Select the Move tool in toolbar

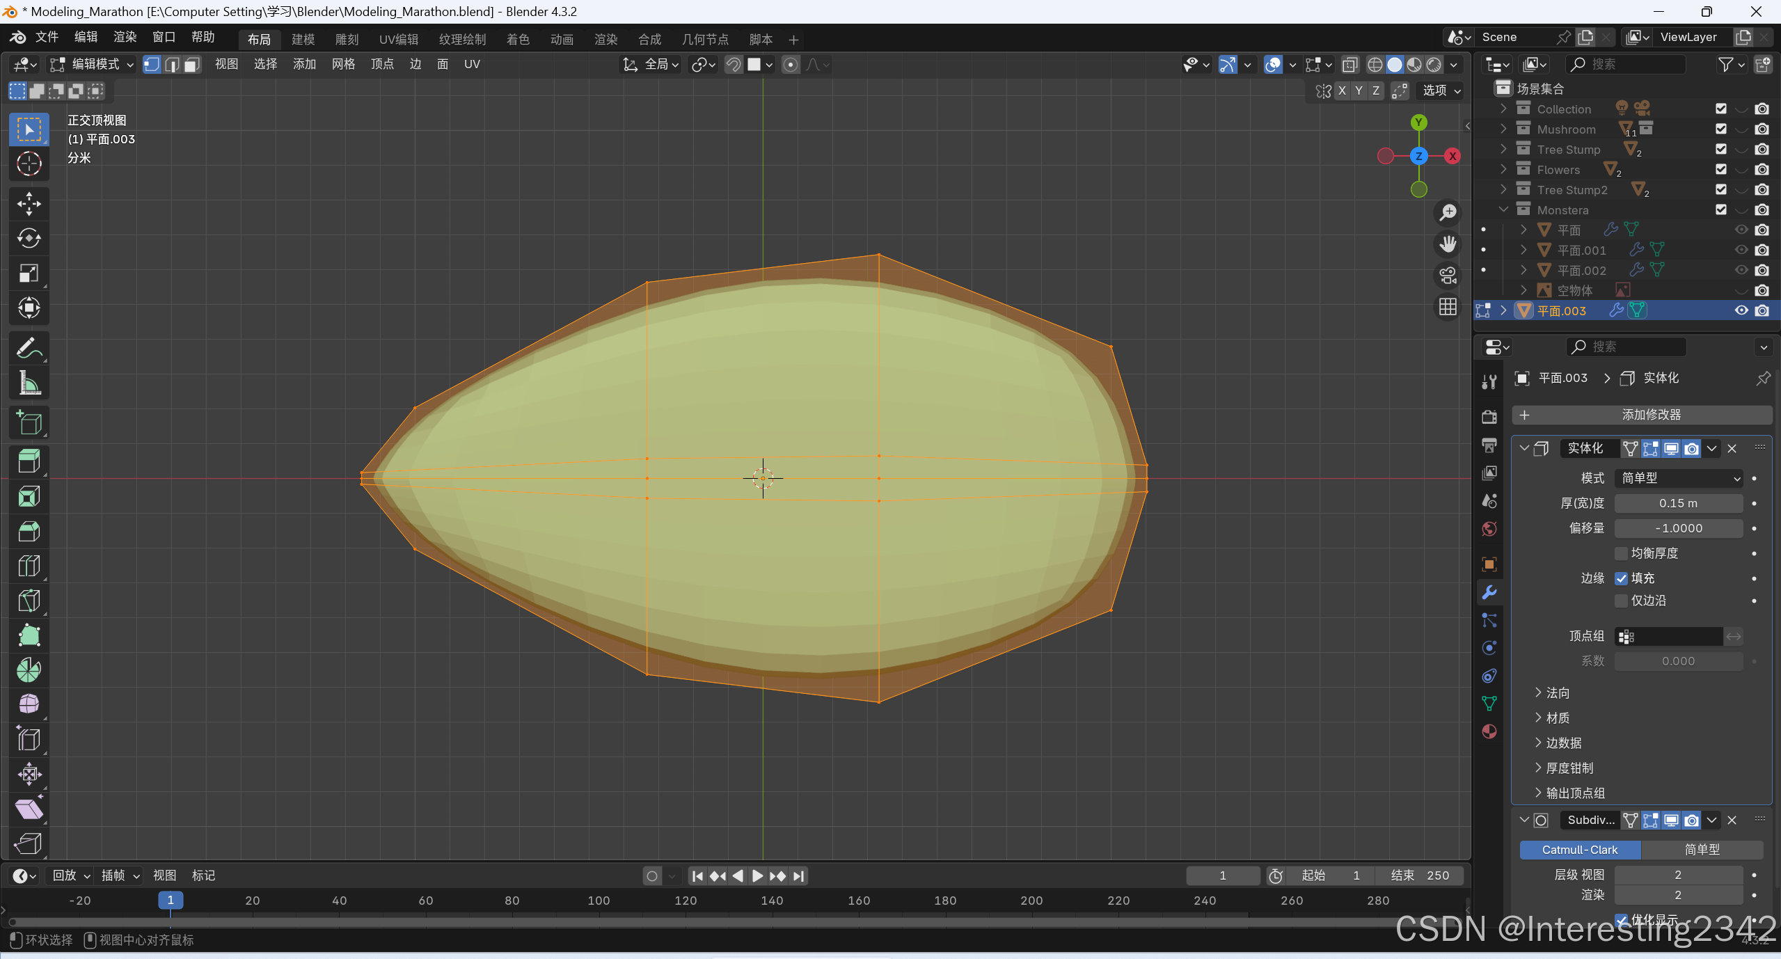pos(29,204)
